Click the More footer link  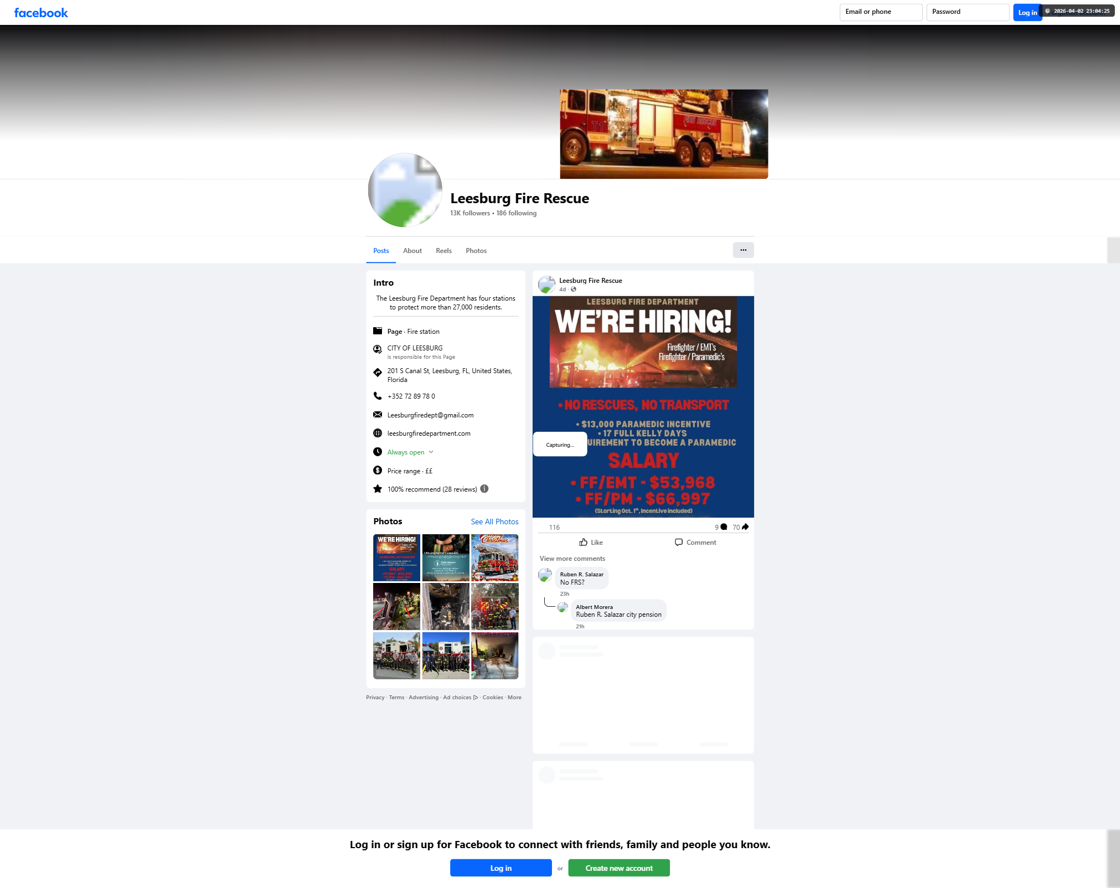coord(514,698)
